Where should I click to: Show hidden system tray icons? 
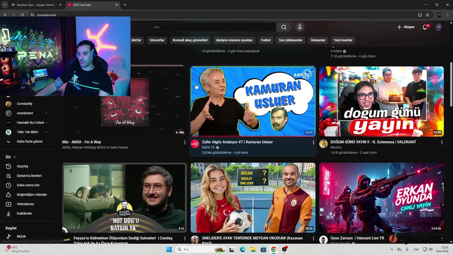click(x=392, y=249)
